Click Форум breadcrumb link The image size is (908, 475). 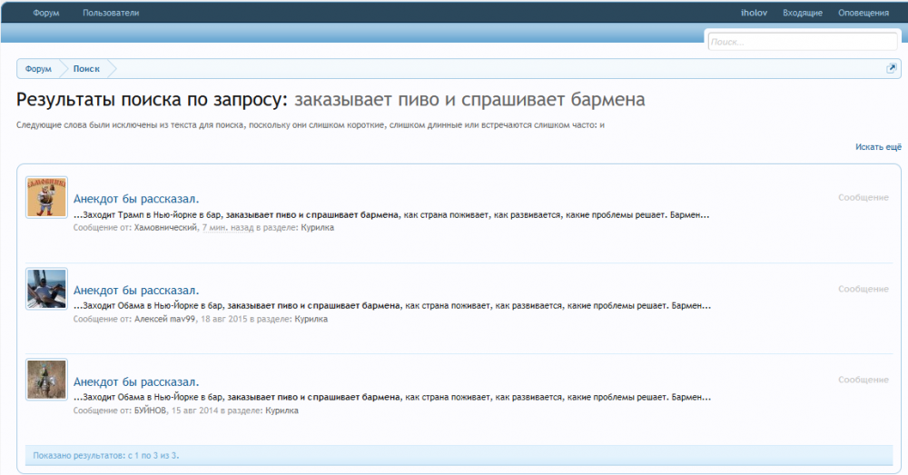coord(38,69)
